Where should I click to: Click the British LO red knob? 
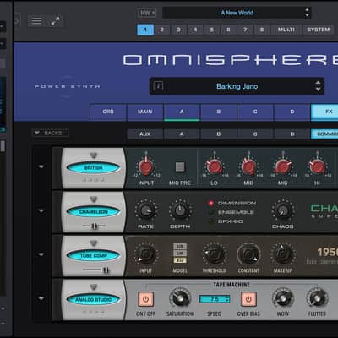(x=214, y=166)
